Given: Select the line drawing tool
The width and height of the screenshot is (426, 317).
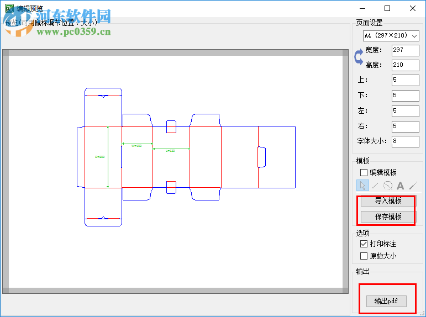Looking at the screenshot, I should pyautogui.click(x=375, y=186).
